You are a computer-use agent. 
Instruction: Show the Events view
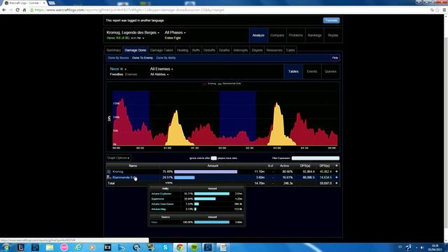click(312, 71)
